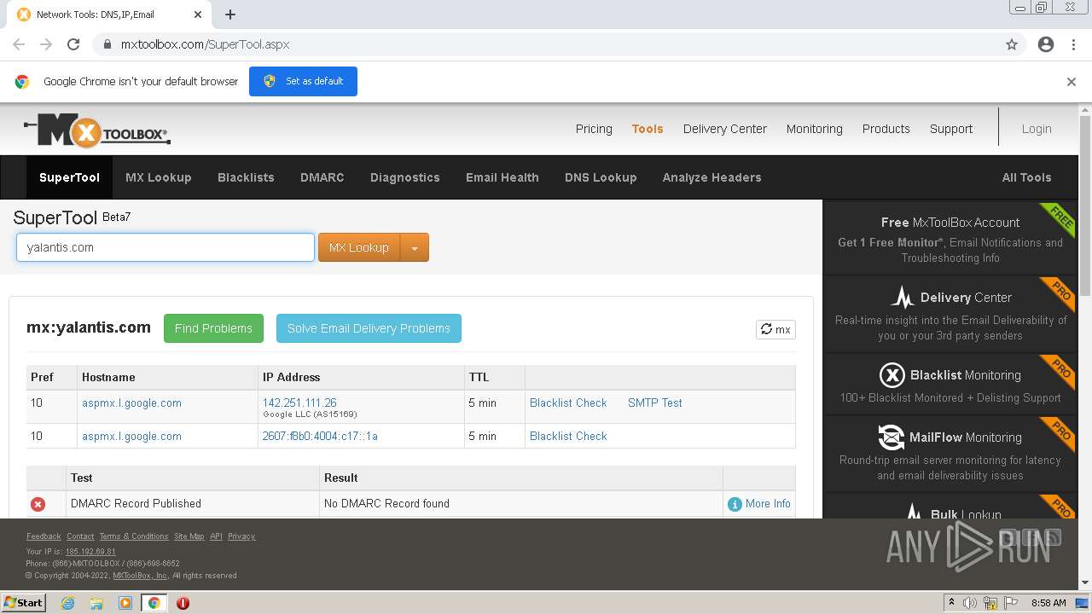Go back with the browser back arrow
This screenshot has height=614, width=1092.
click(x=19, y=44)
